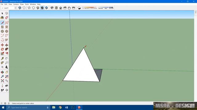Activate the Walk footprints tool
The image size is (197, 110).
coord(2,90)
